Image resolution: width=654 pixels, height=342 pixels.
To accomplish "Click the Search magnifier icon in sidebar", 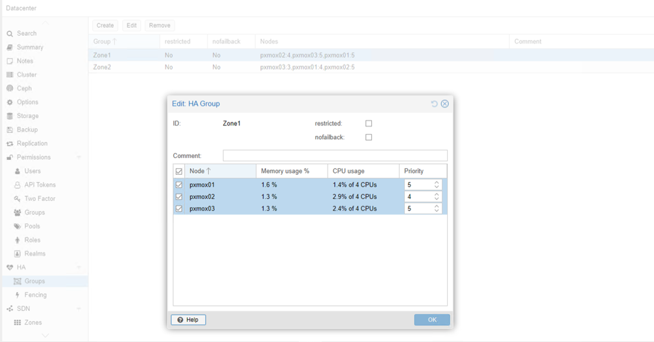I will click(x=10, y=34).
